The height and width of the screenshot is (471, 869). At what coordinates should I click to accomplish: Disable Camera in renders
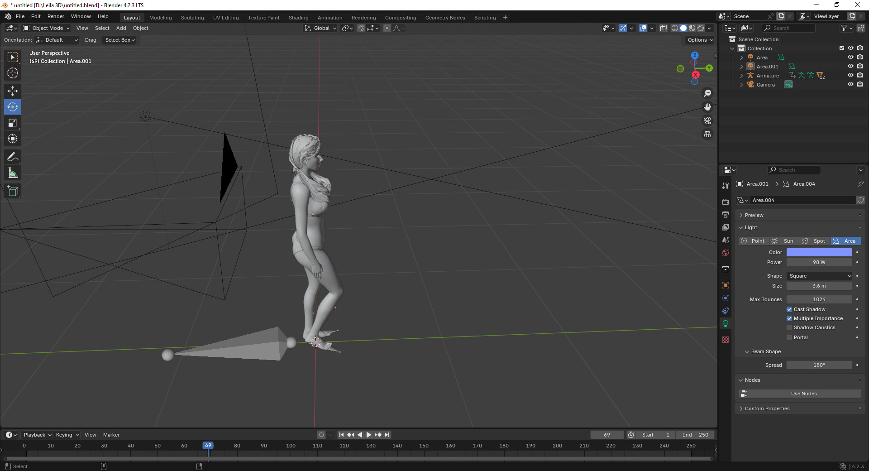[x=859, y=85]
